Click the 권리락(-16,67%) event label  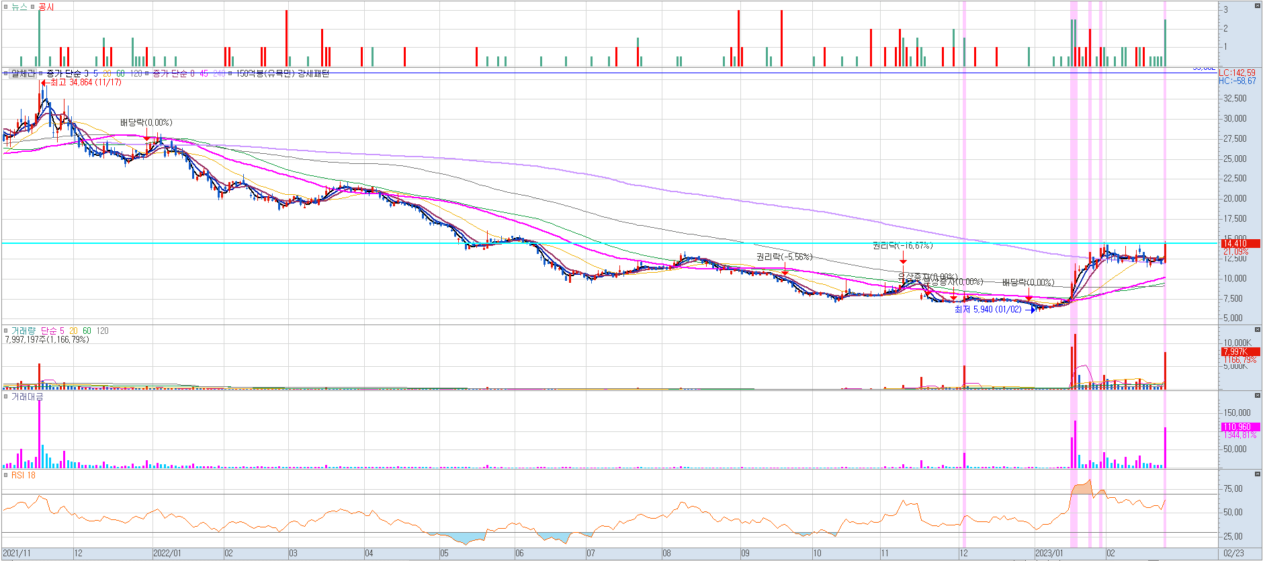click(x=902, y=246)
